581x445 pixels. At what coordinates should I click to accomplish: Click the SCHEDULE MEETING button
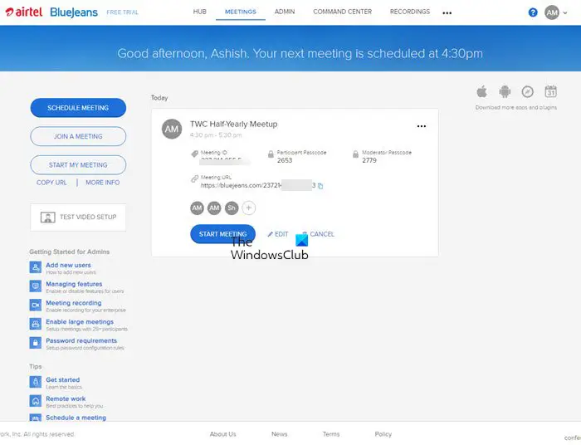78,108
